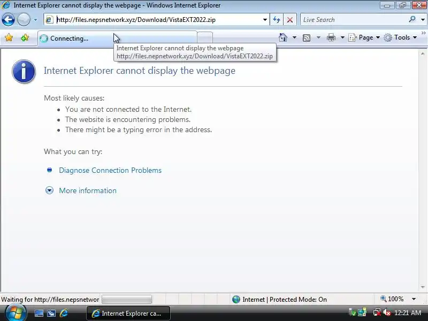Click the blue information icon

[24, 72]
